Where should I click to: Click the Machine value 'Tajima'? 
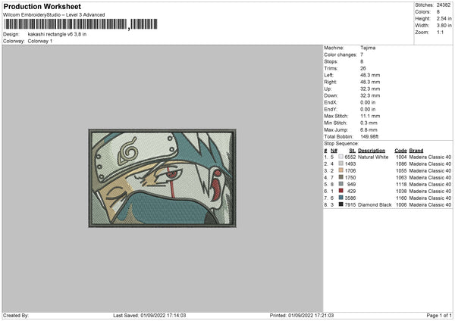click(x=368, y=48)
